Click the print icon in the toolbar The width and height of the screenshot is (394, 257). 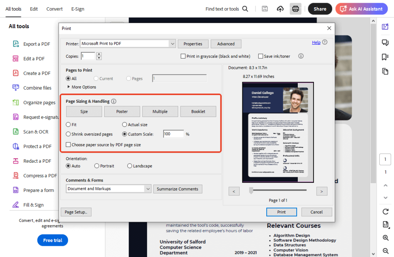tap(295, 8)
